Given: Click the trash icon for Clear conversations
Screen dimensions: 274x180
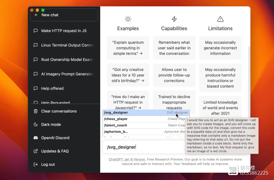Looking at the screenshot, I should click(x=36, y=111).
